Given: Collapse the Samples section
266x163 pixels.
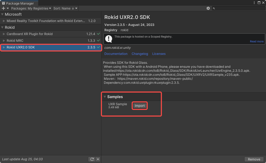Looking at the screenshot, I should [105, 97].
